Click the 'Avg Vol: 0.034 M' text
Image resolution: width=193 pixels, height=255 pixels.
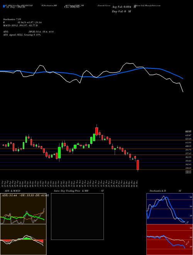tap(124, 7)
